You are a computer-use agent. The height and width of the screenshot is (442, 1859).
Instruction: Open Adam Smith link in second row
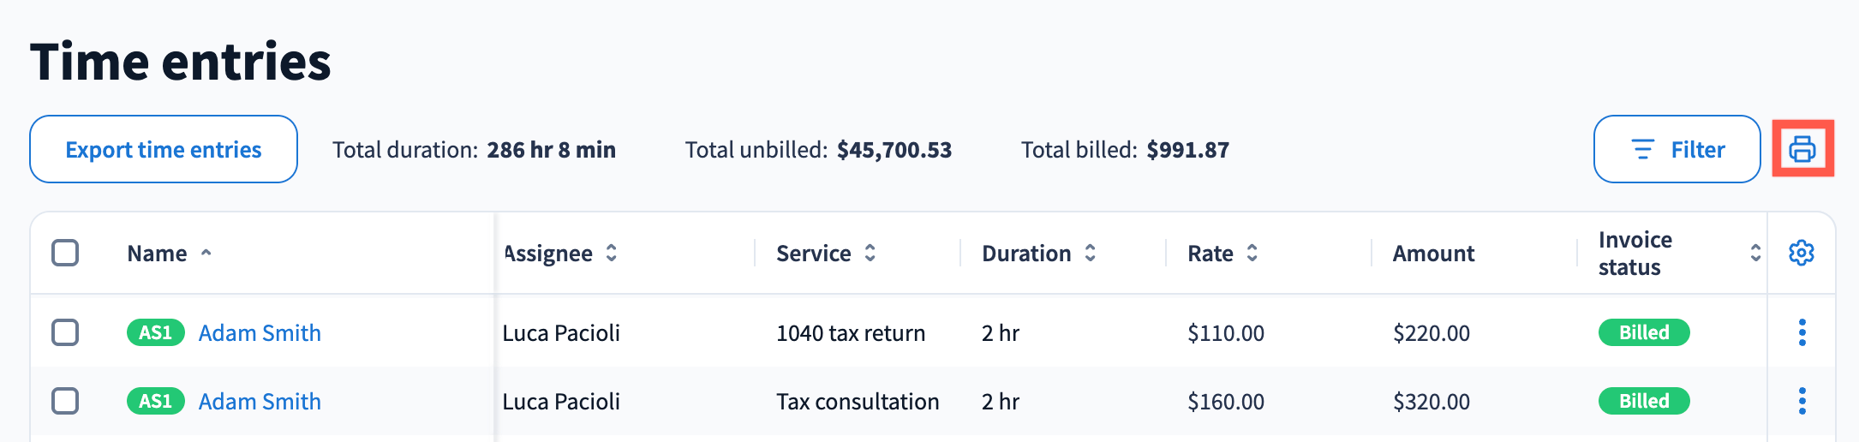(260, 401)
